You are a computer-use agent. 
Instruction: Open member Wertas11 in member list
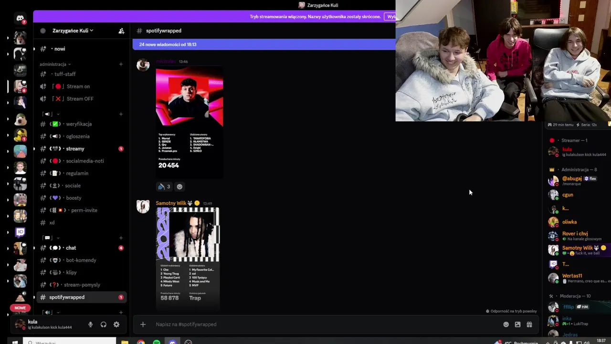[577, 278]
